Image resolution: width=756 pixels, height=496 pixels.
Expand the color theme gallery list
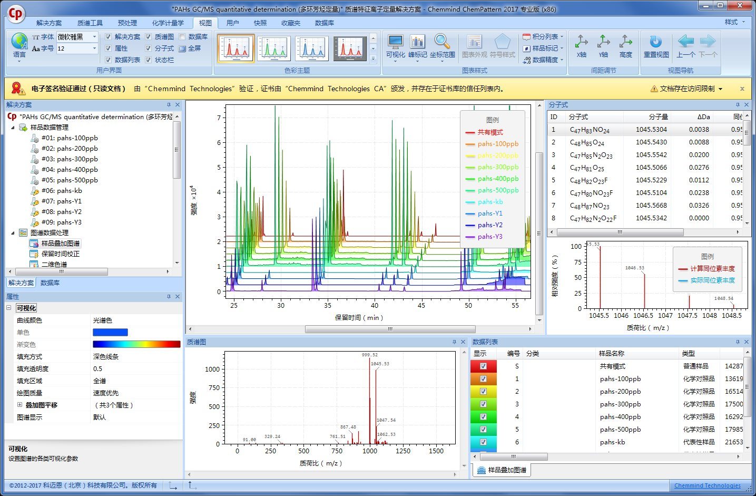[x=373, y=60]
